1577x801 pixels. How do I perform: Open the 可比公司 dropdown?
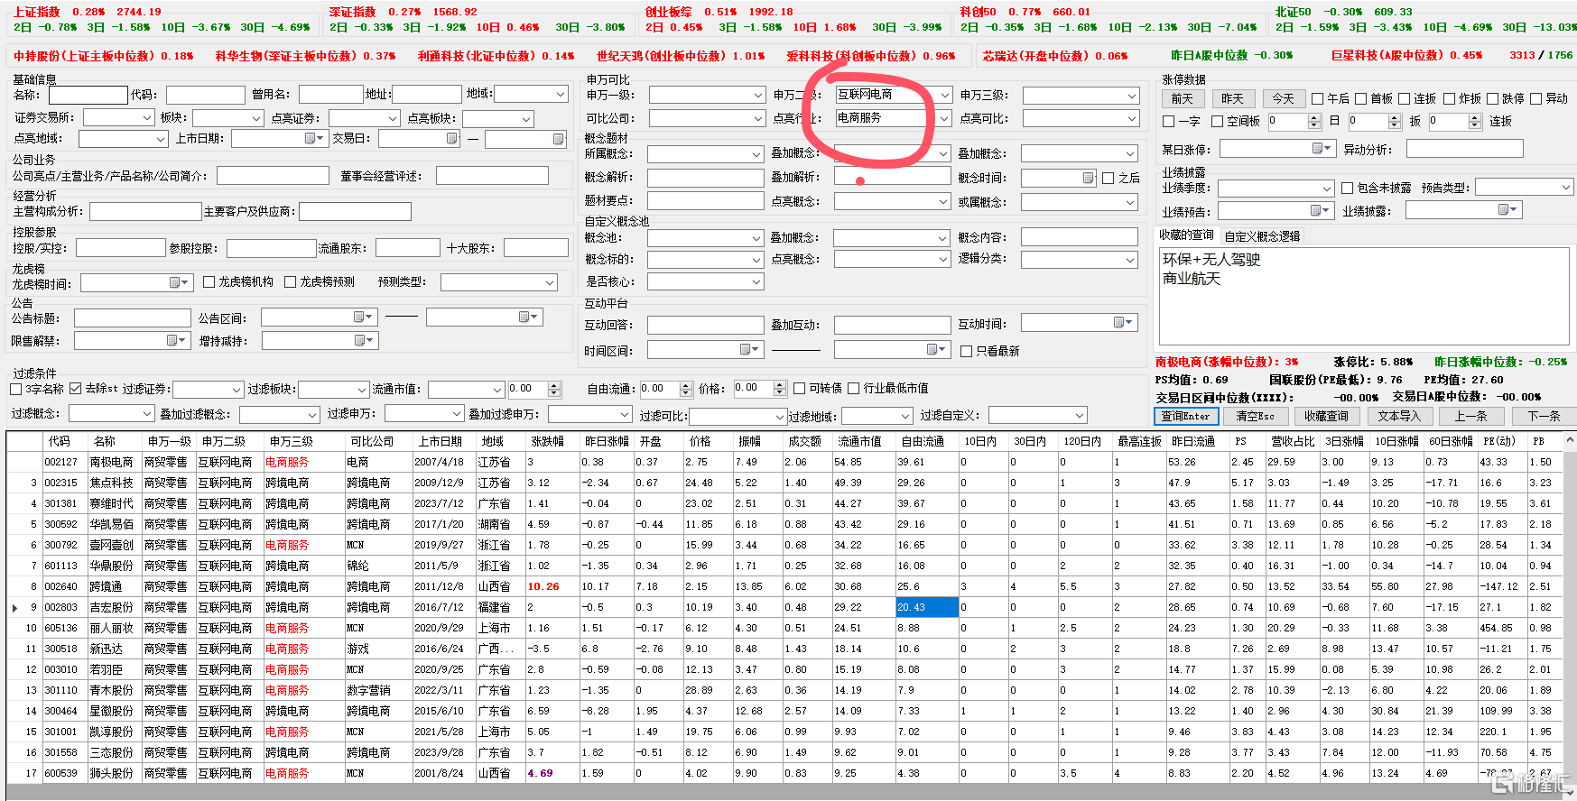758,118
